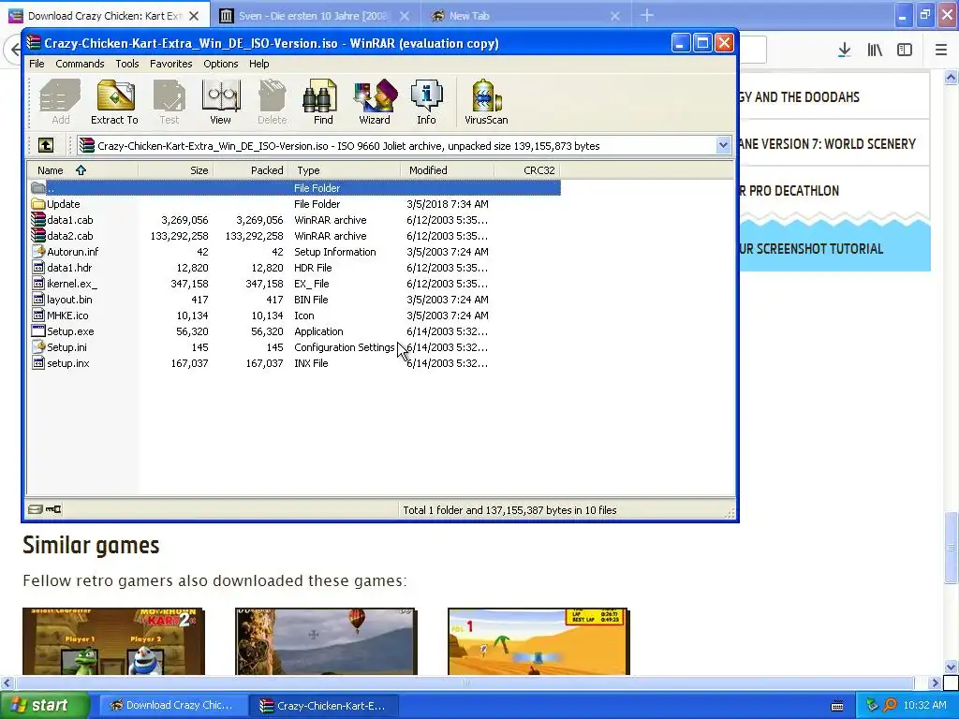Viewport: 959px width, 719px height.
Task: Switch to Download Crazy Chic... taskbar item
Action: pos(173,705)
